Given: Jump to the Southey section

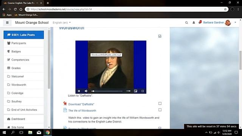Looking at the screenshot, I should coord(24,102).
